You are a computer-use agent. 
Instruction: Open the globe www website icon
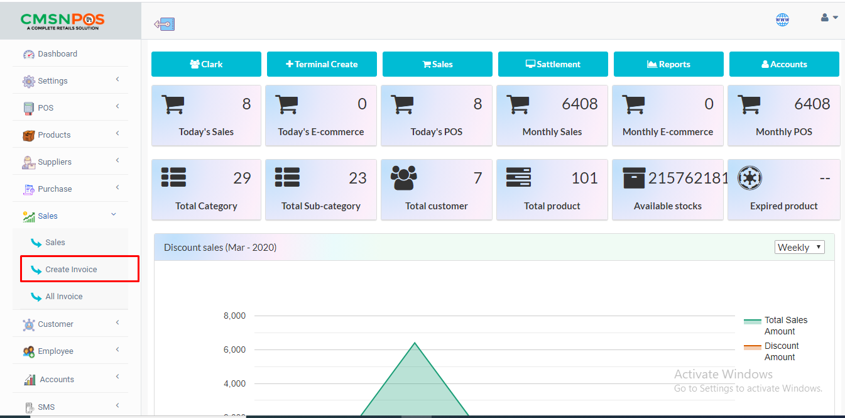click(782, 19)
